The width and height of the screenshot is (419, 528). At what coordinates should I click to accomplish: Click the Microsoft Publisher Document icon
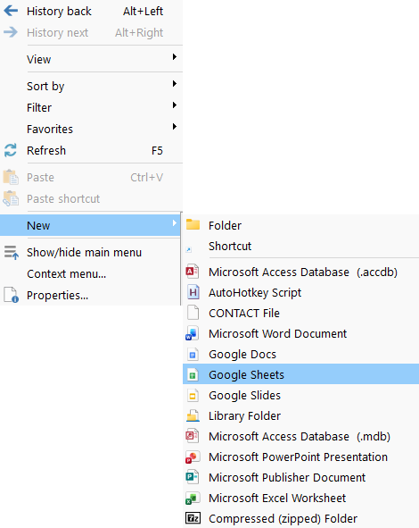point(193,477)
